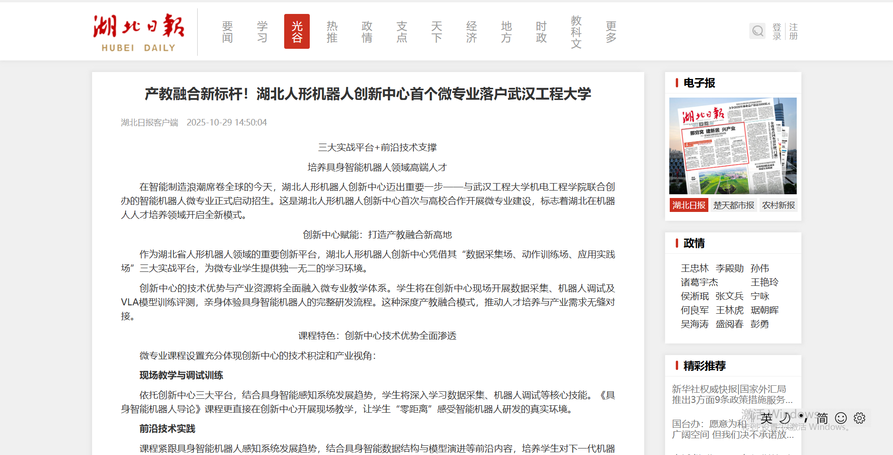
Task: Click the 登录 login link
Action: pos(777,32)
